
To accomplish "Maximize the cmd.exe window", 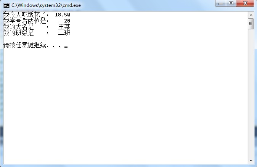I will 231,3.
